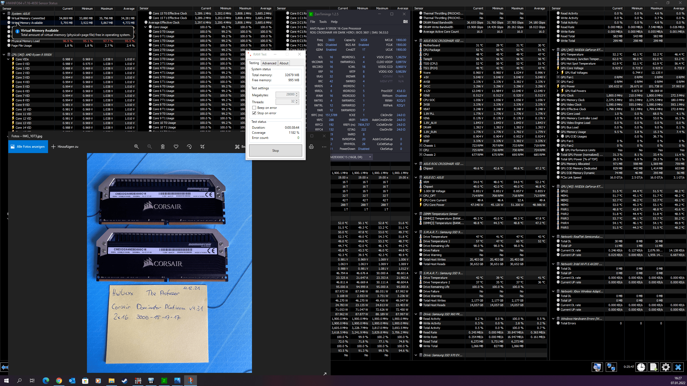
Task: Open ZenTimings DIMM module dropdown
Action: [370, 157]
